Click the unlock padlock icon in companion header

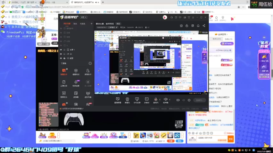pyautogui.click(x=187, y=26)
